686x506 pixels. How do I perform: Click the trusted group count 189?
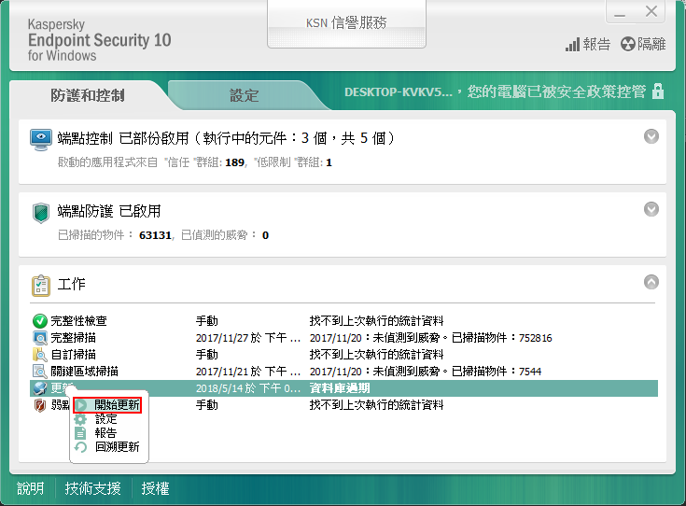tap(234, 162)
